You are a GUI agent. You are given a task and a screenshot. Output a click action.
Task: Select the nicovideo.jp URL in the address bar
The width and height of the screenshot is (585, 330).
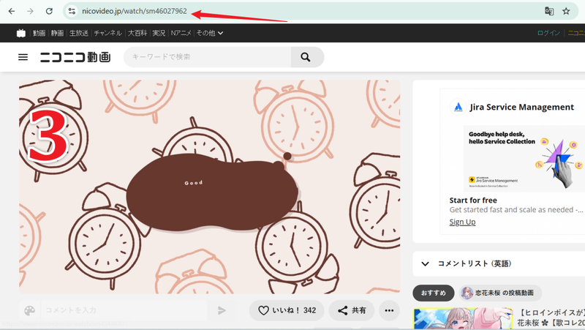click(135, 11)
